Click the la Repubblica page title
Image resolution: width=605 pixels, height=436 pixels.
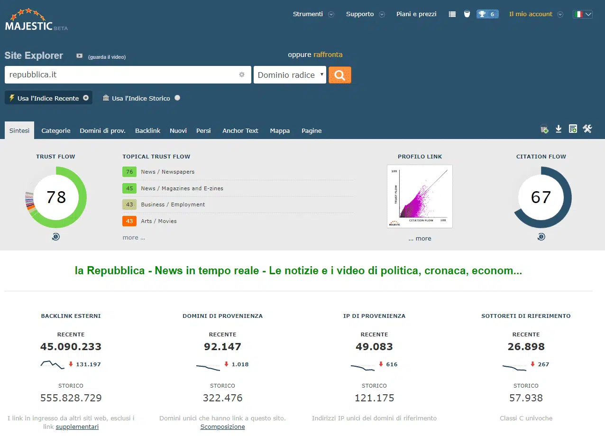pyautogui.click(x=298, y=271)
